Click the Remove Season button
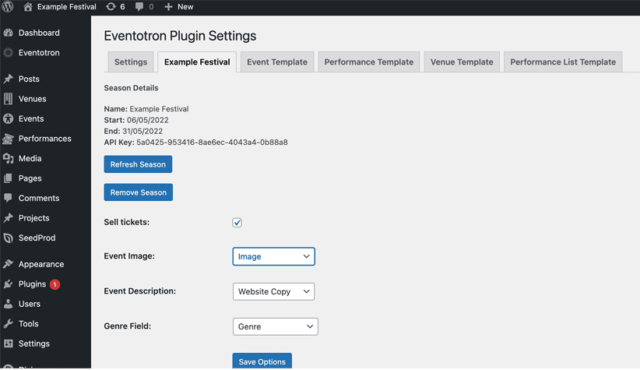Image resolution: width=640 pixels, height=370 pixels. [x=139, y=192]
